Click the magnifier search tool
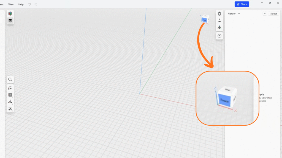The image size is (282, 158). point(10,80)
